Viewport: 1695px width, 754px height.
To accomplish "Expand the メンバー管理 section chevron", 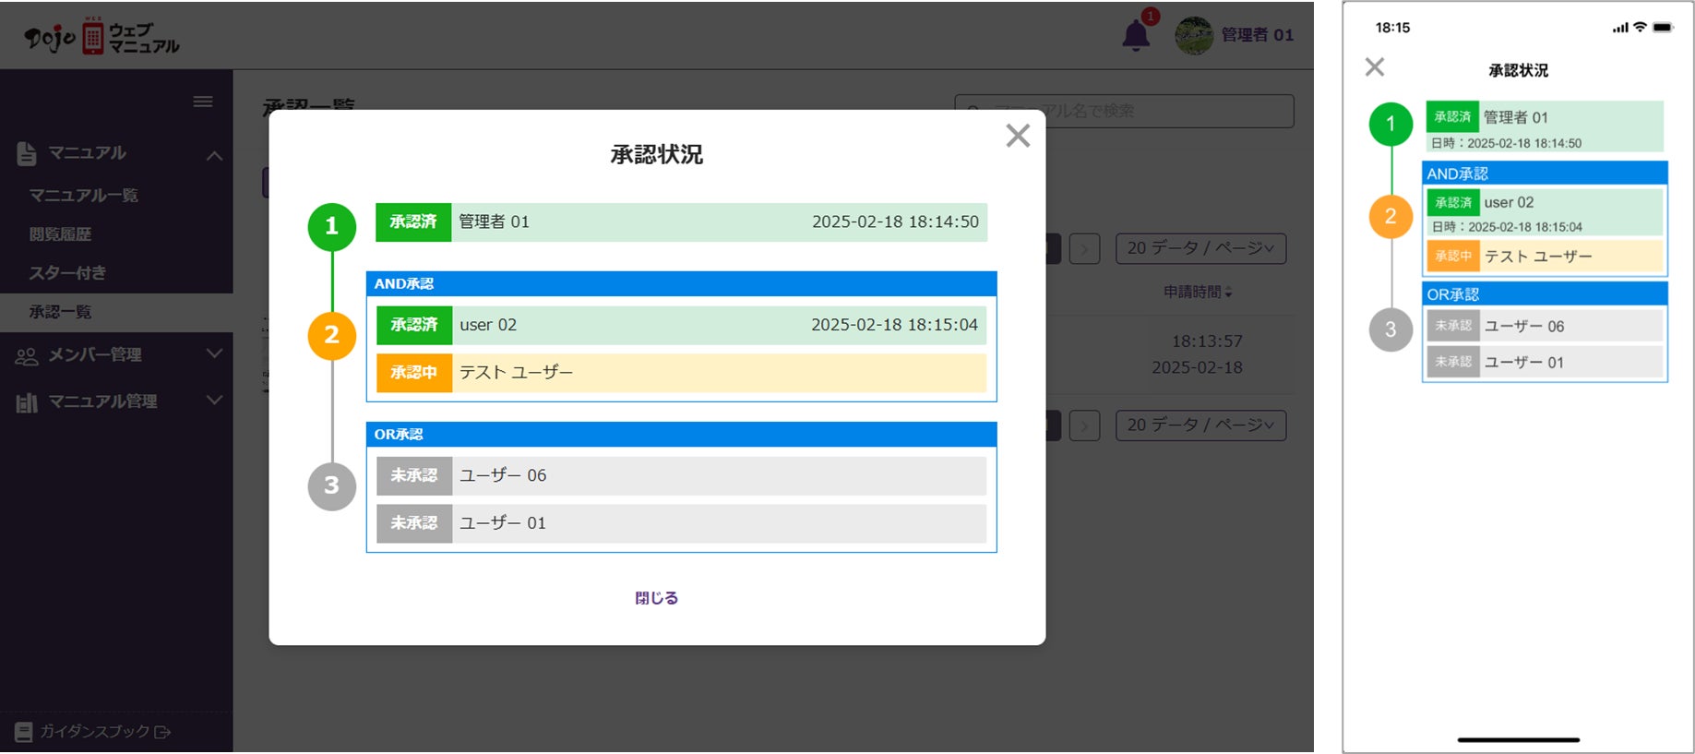I will (x=214, y=353).
